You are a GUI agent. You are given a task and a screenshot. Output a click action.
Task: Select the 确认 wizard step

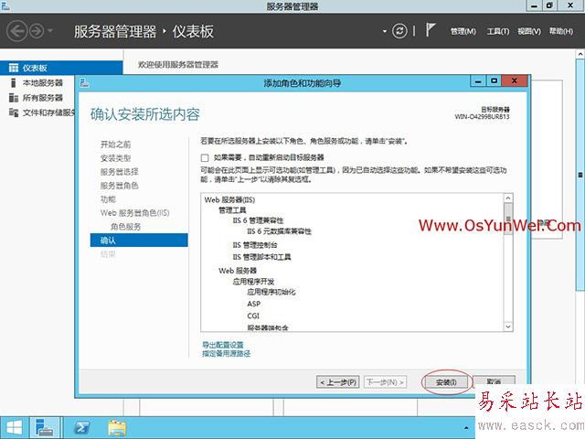[x=139, y=241]
